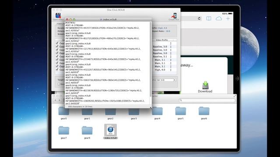
Task: Click the Create HLS phone icon
Action: (174, 16)
